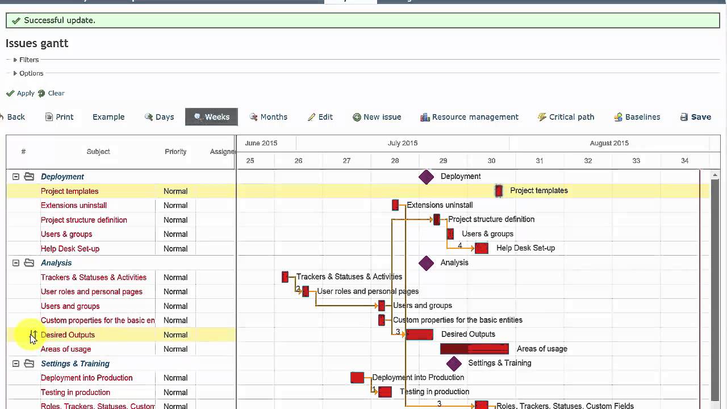Screen dimensions: 727x409
Task: Select the Help Desk Set-up Gantt bar
Action: point(482,248)
